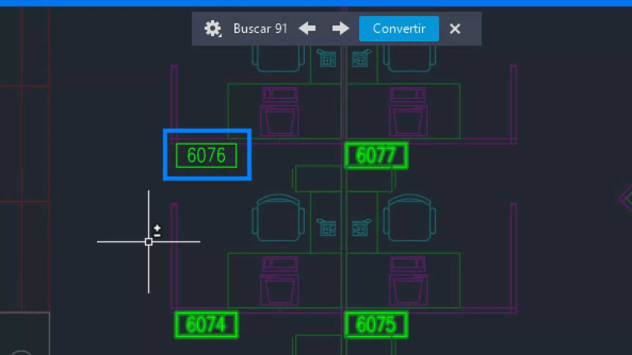This screenshot has width=632, height=355.
Task: Click the lower-left office chair symbol
Action: [x=278, y=218]
